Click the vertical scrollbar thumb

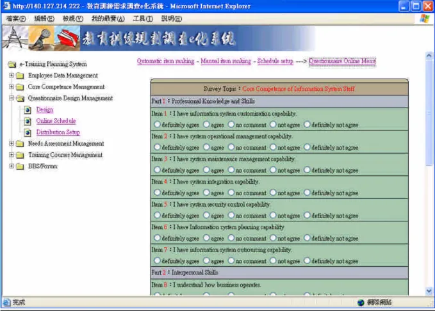pos(429,113)
